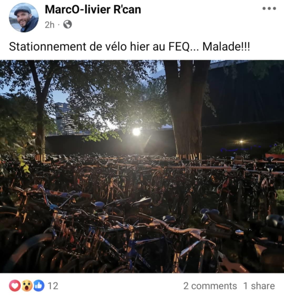The image size is (284, 302).
Task: Open MarcO-livier R'can's profile picture
Action: point(24,18)
